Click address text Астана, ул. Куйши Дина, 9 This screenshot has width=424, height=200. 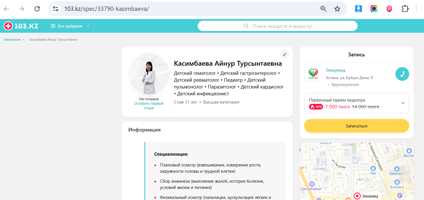coord(349,78)
